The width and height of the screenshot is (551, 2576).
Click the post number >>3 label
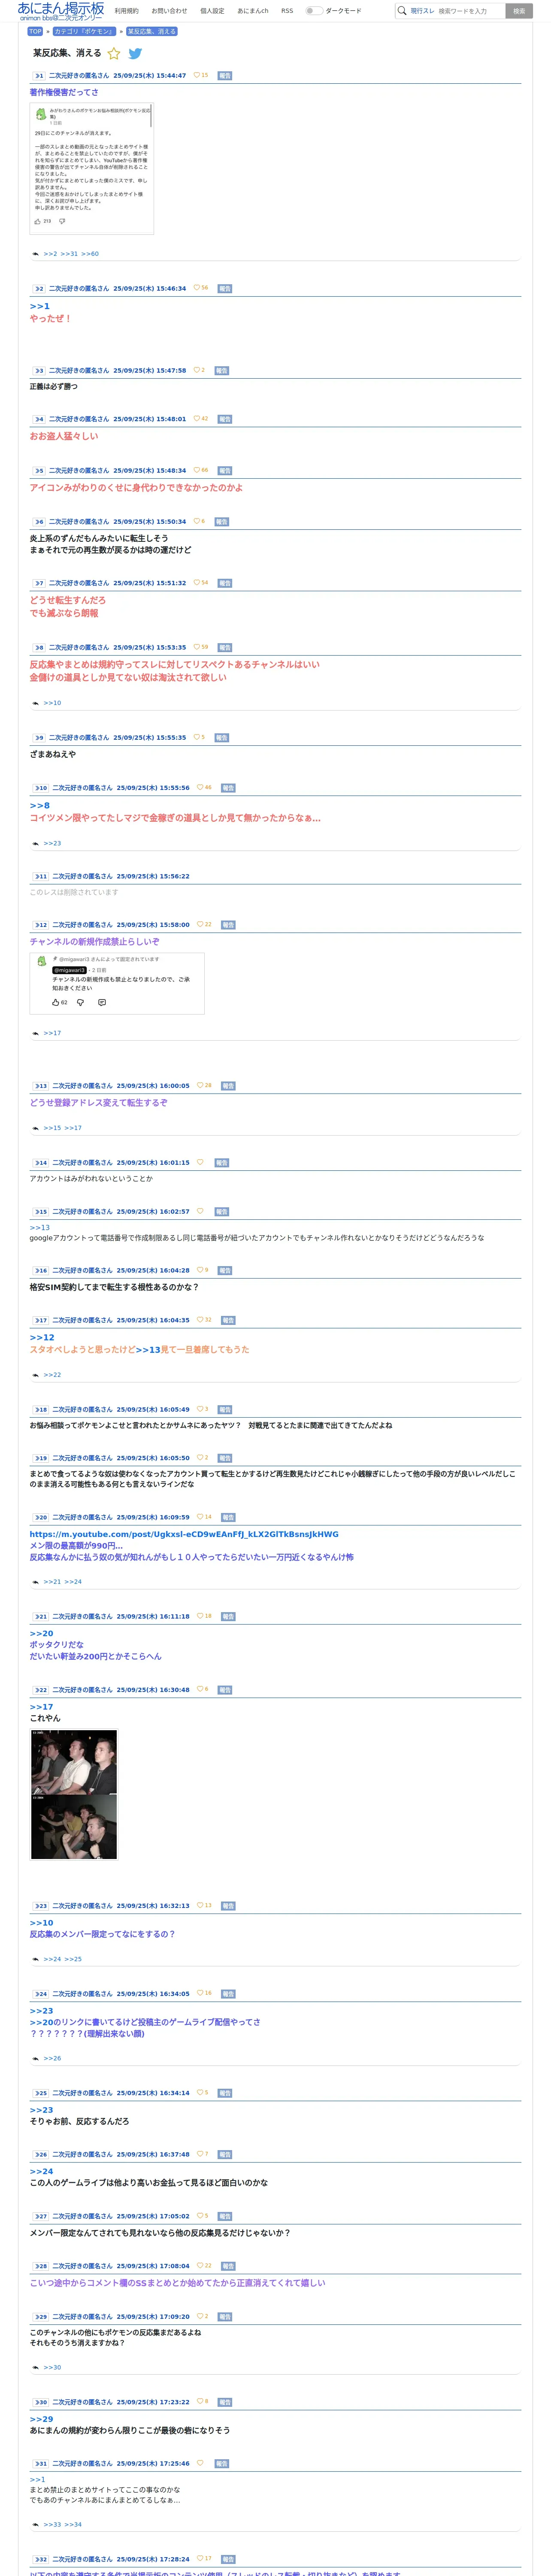pyautogui.click(x=39, y=370)
